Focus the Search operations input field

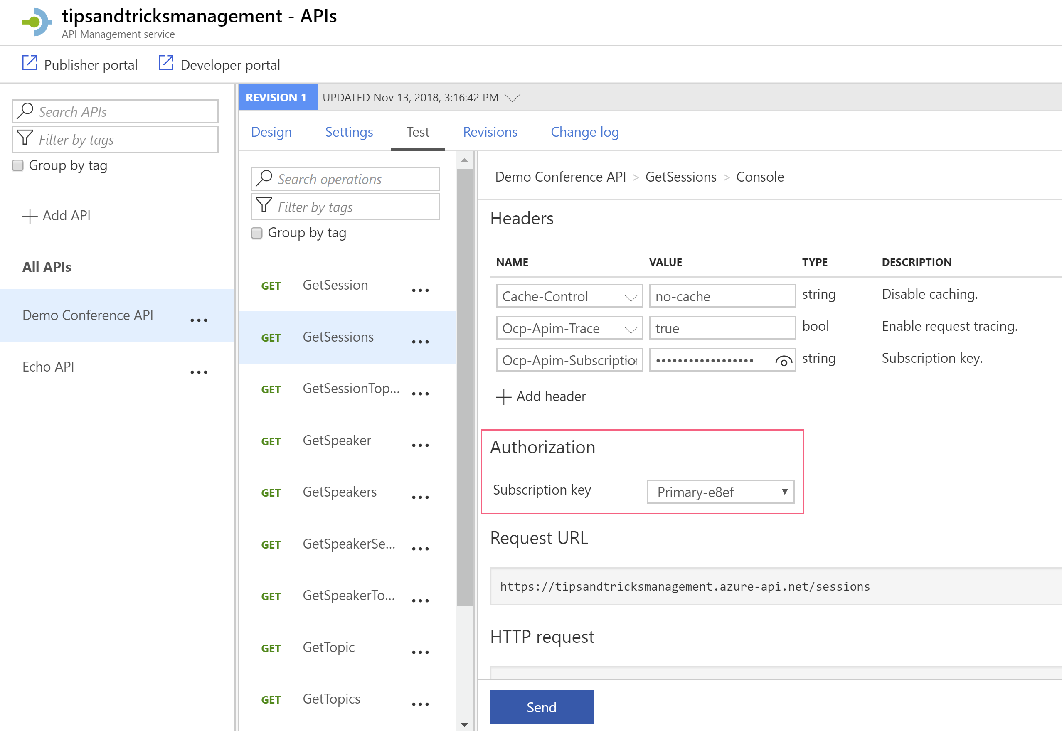coord(345,179)
